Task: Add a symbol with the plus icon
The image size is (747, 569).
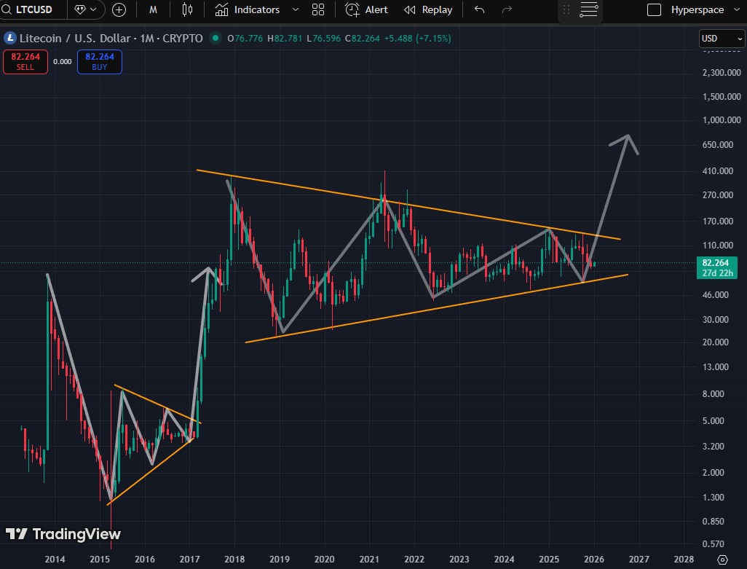Action: (x=119, y=9)
